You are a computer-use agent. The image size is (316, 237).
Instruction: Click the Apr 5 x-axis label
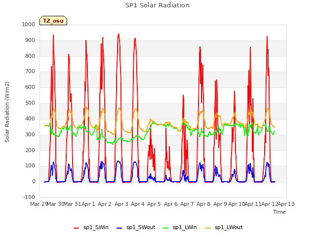tap(154, 204)
